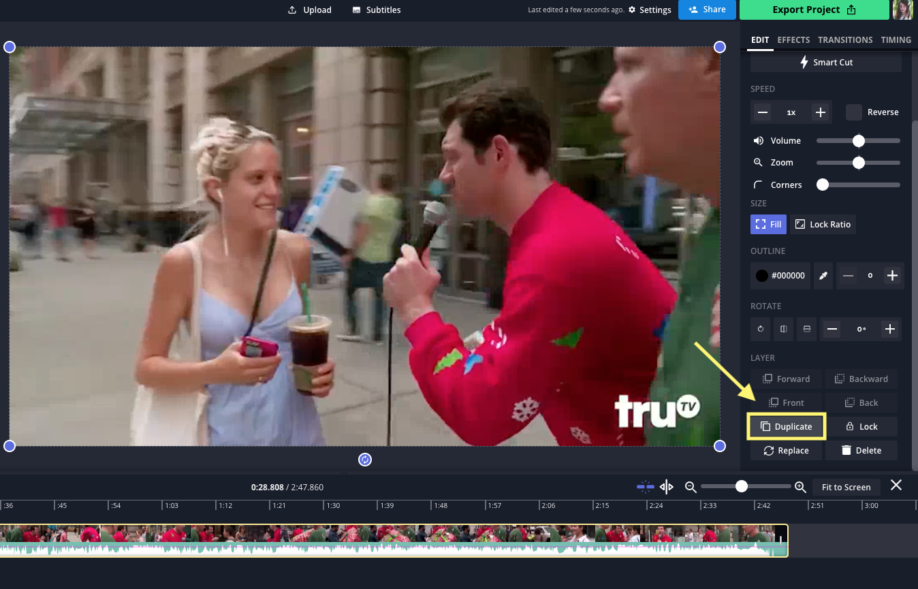The height and width of the screenshot is (589, 918).
Task: Toggle the Fill size option
Action: (x=768, y=224)
